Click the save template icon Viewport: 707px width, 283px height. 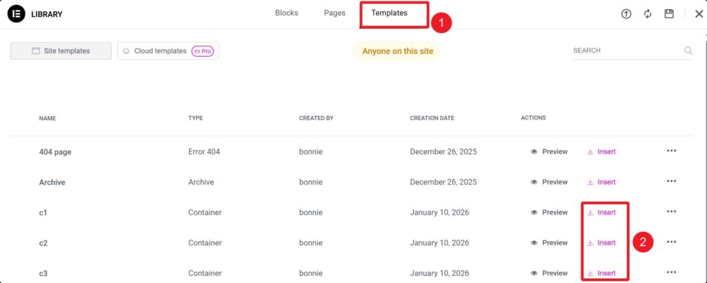point(669,14)
